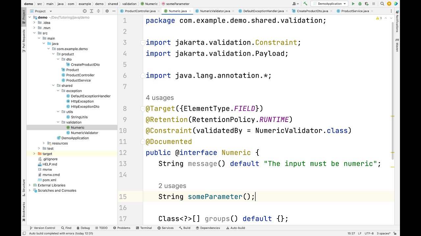Open Version Control tool window
Screen dimensions: 421x236
click(x=42, y=228)
